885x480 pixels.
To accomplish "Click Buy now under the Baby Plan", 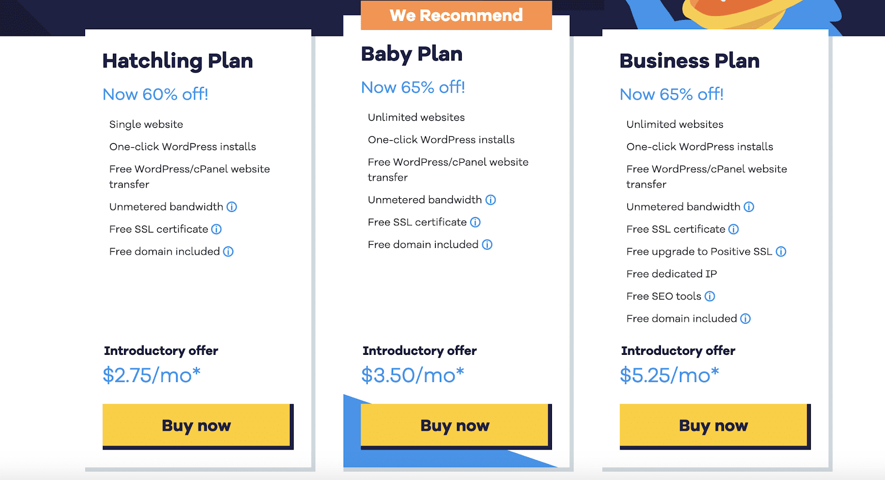I will coord(454,425).
